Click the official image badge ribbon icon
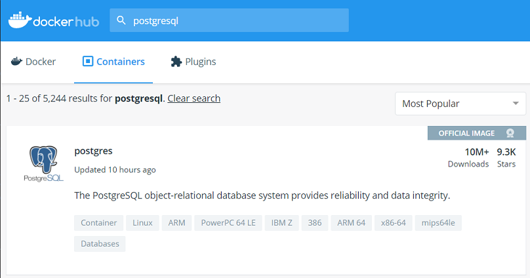The height and width of the screenshot is (278, 530). point(510,133)
